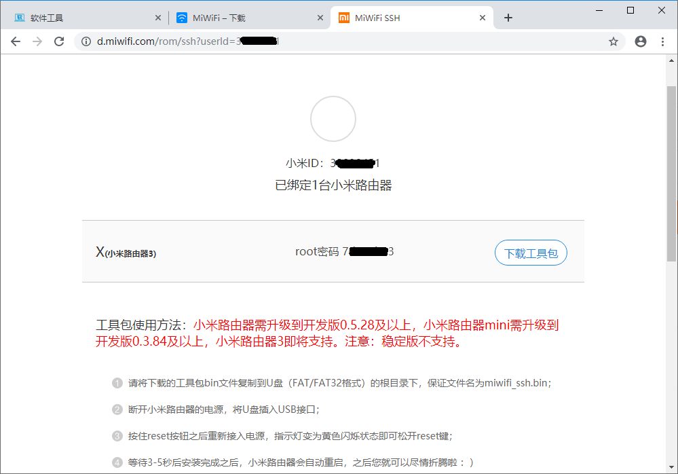Click the browser forward arrow
Viewport: 678px width, 474px height.
(x=37, y=41)
